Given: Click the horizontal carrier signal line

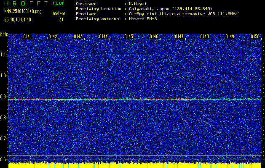Looking at the screenshot, I should tap(135, 99).
